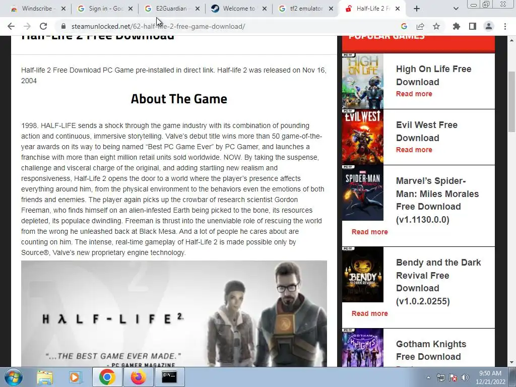
Task: Bookmark this page with the star
Action: pos(436,26)
